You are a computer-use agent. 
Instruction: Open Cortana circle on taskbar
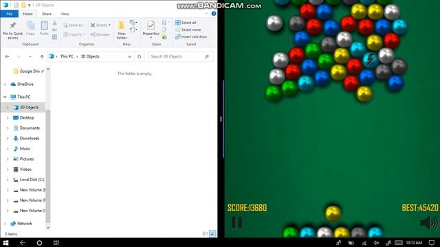39,243
